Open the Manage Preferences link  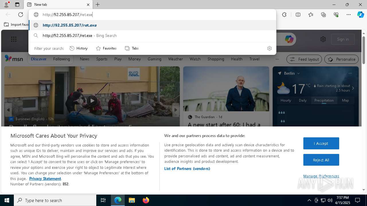[x=321, y=176]
